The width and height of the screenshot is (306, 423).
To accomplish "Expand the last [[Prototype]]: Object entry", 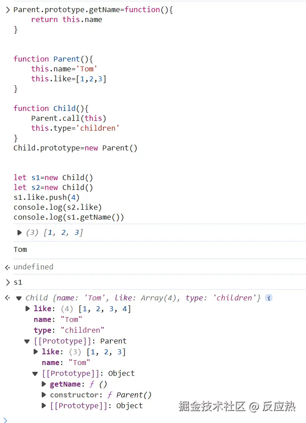I will point(44,406).
